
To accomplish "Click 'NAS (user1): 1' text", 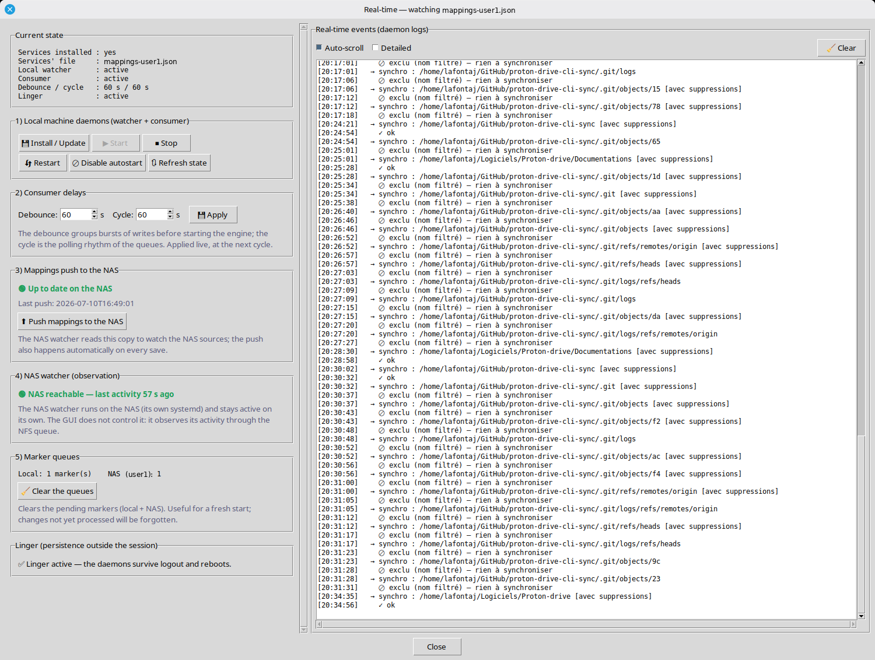I will pos(135,474).
